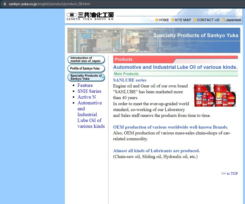Click the orange bullet beside SITE MAP
Screen dimensions: 245x204
[x=173, y=20]
